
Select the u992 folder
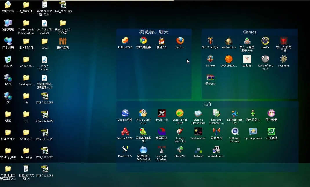[44, 41]
